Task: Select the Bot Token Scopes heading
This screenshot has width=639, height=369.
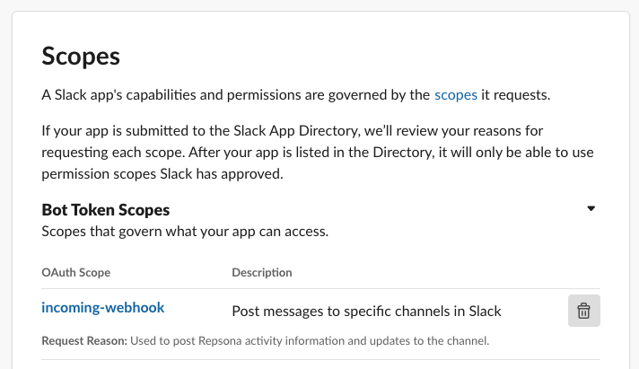Action: pos(106,210)
